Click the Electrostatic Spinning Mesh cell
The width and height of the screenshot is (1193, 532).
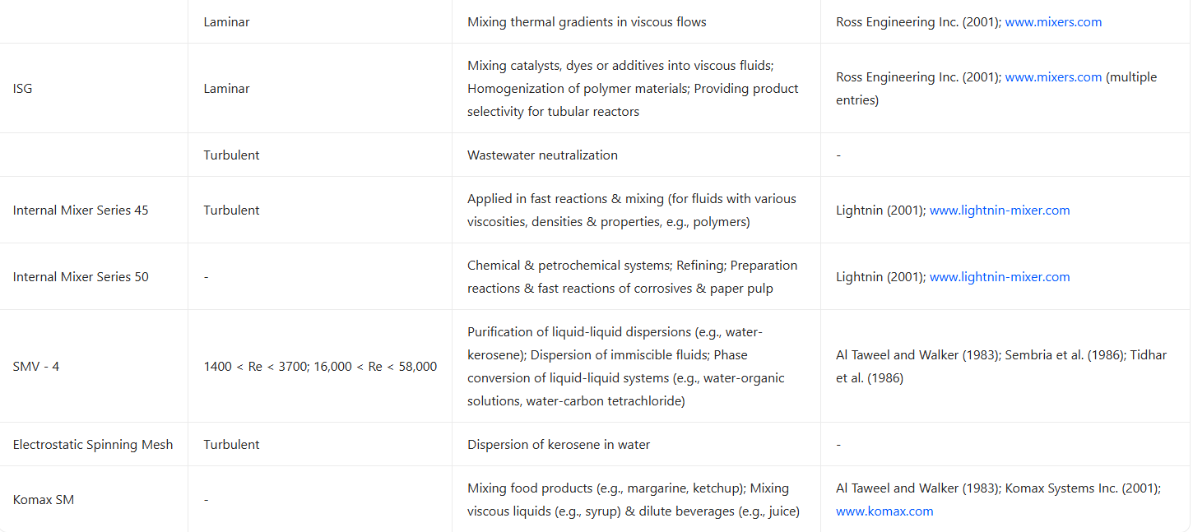[93, 445]
